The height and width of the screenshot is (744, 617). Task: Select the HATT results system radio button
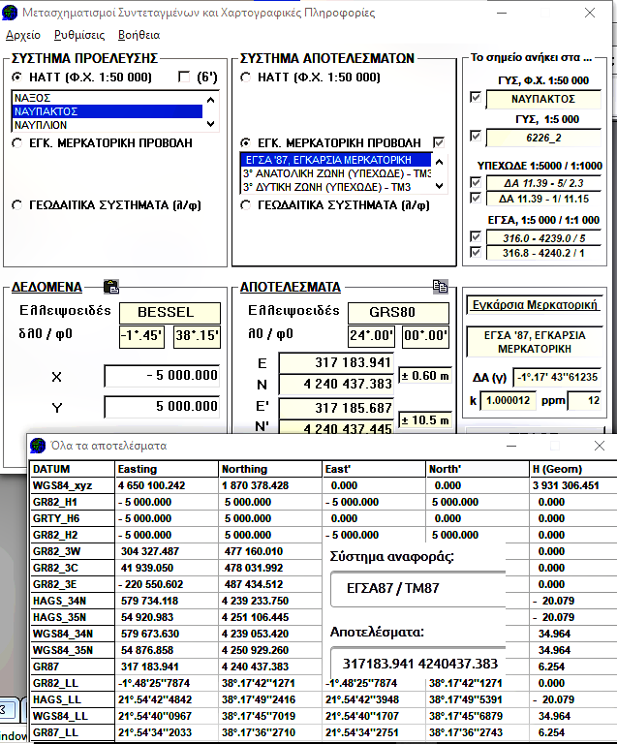point(246,77)
